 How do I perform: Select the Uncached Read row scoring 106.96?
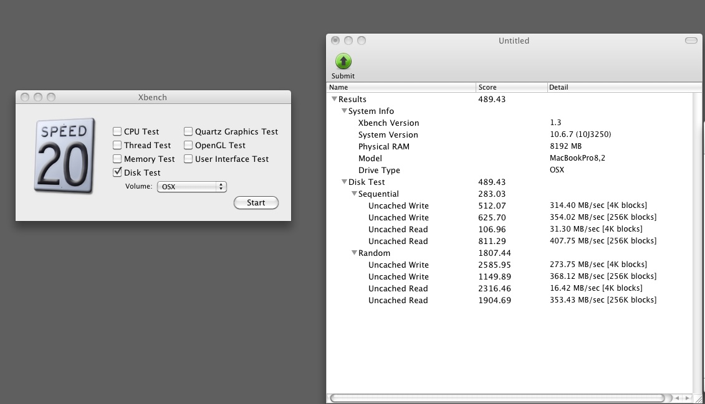tap(509, 229)
